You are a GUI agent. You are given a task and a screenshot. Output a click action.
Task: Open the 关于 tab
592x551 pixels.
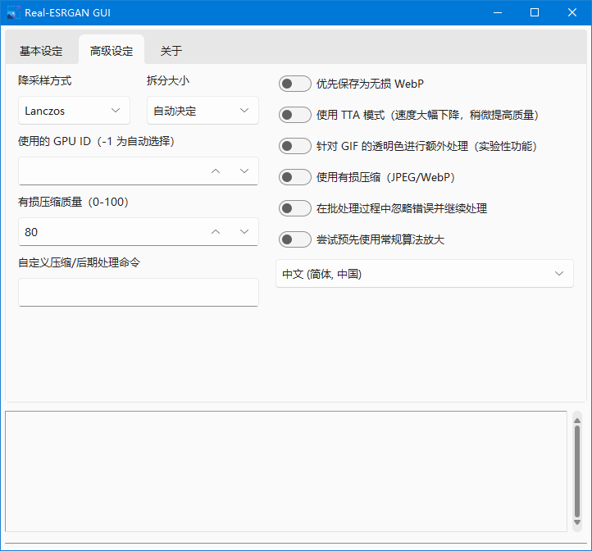tap(171, 51)
